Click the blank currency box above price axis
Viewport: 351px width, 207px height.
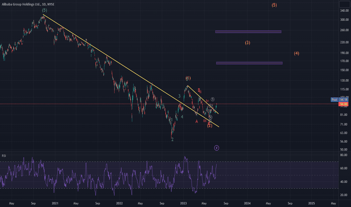click(344, 4)
